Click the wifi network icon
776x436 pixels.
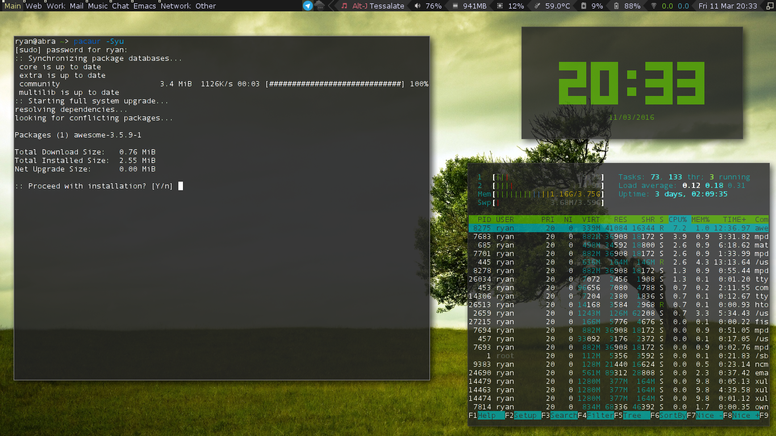pos(653,6)
